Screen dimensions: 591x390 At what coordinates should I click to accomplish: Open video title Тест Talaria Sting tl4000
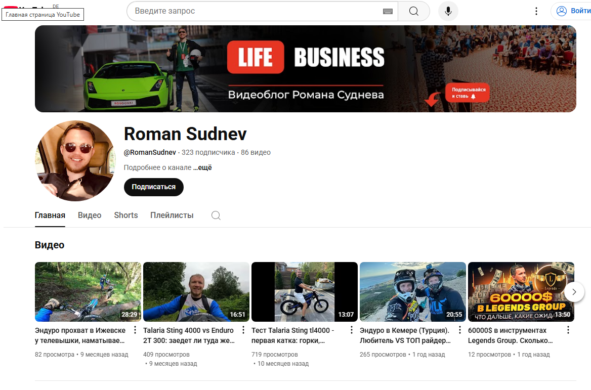[x=292, y=335]
